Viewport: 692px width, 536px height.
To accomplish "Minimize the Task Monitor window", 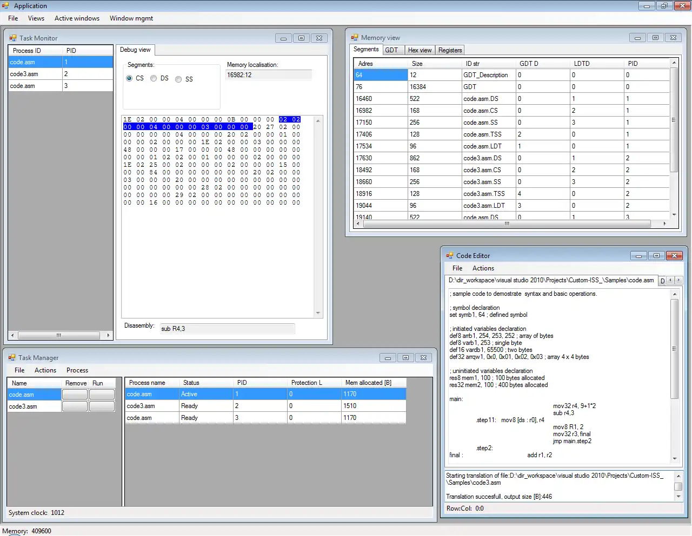I will tap(283, 38).
